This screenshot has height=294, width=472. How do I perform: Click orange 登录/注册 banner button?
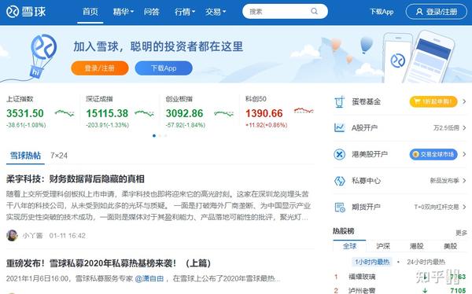(100, 68)
